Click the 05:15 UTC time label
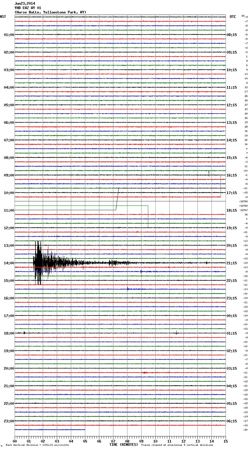This screenshot has width=249, height=449. (x=232, y=404)
